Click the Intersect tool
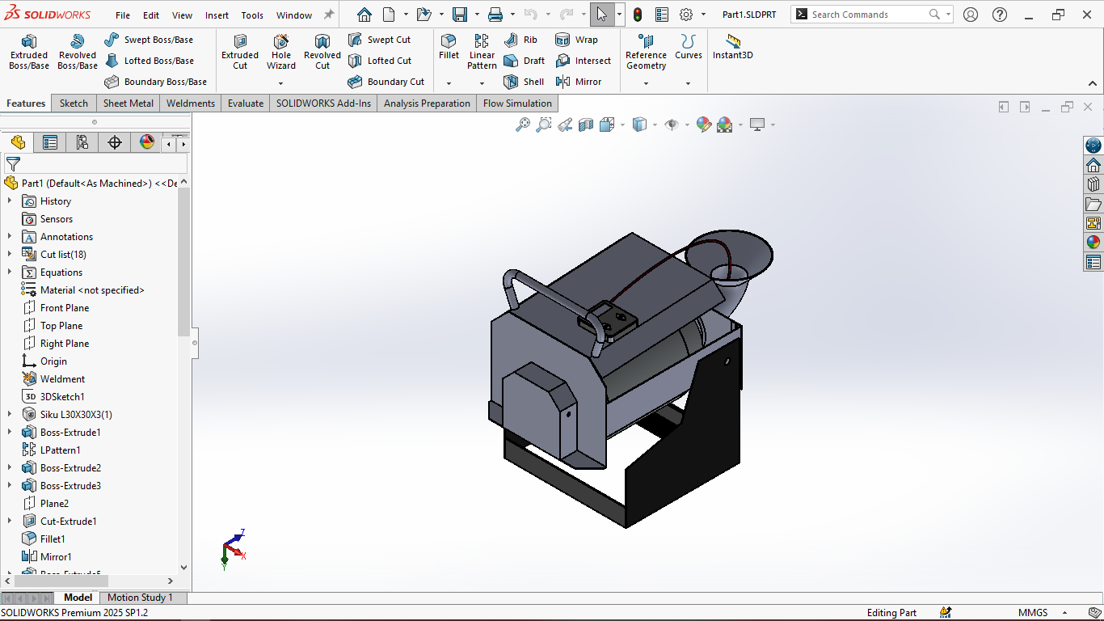Screen dimensions: 1104x621 (x=583, y=61)
